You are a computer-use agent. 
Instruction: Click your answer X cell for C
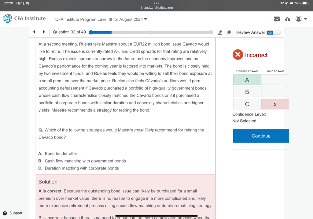[275, 104]
